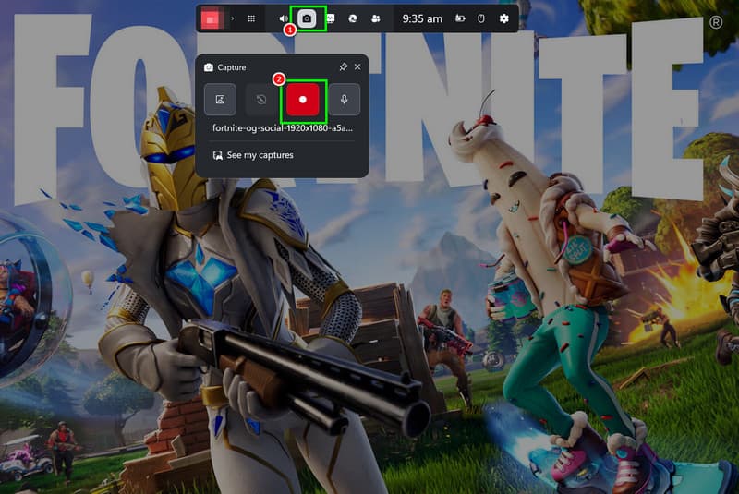Open the Edge browser widget icon
This screenshot has width=739, height=494.
353,18
